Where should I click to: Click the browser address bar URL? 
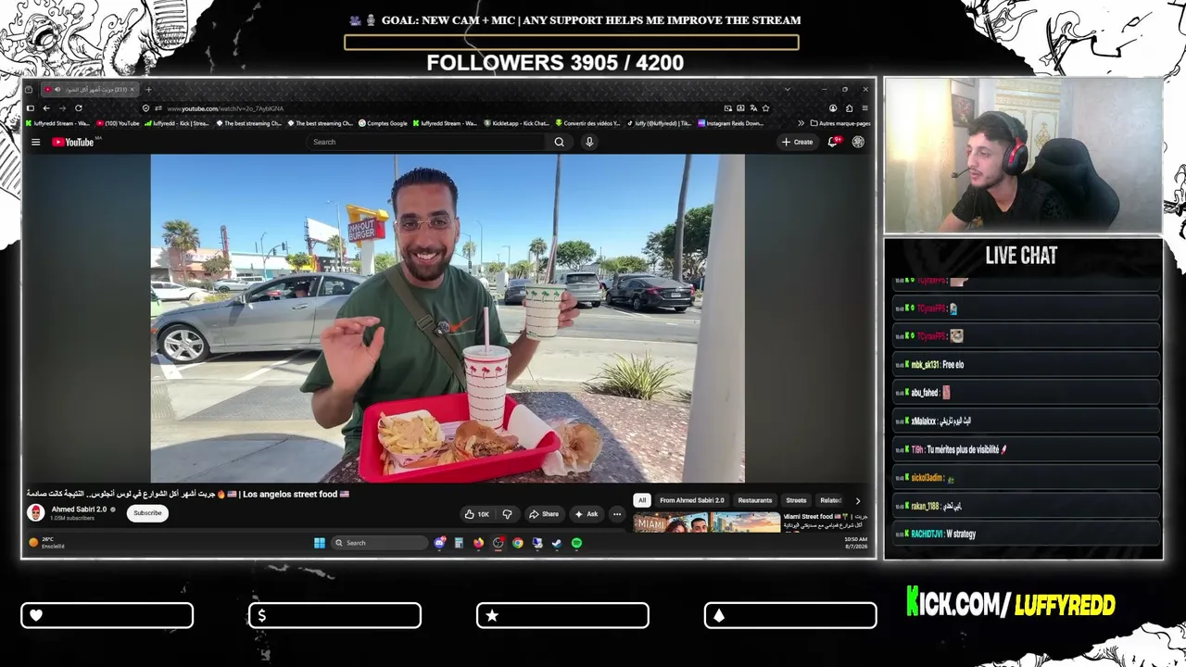(225, 108)
